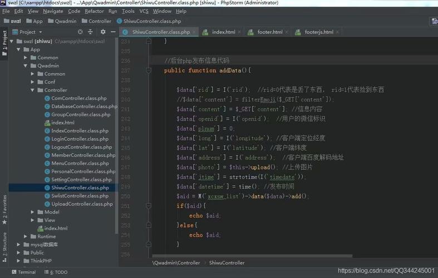
Task: Expand the ThinkPHP folder
Action: 18,261
